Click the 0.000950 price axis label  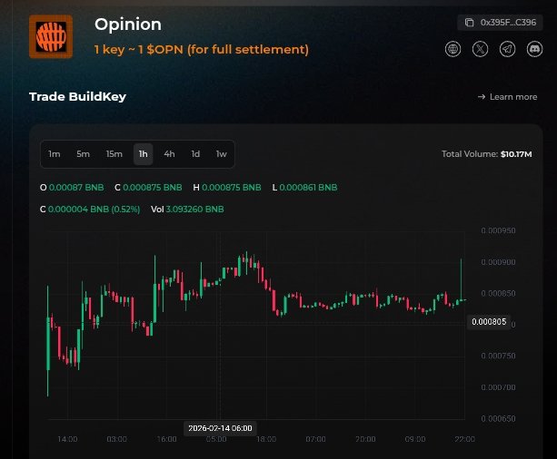click(498, 230)
